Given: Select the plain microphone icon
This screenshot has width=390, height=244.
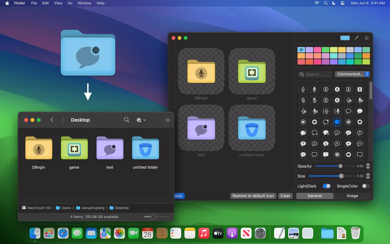Looking at the screenshot, I should click(303, 89).
